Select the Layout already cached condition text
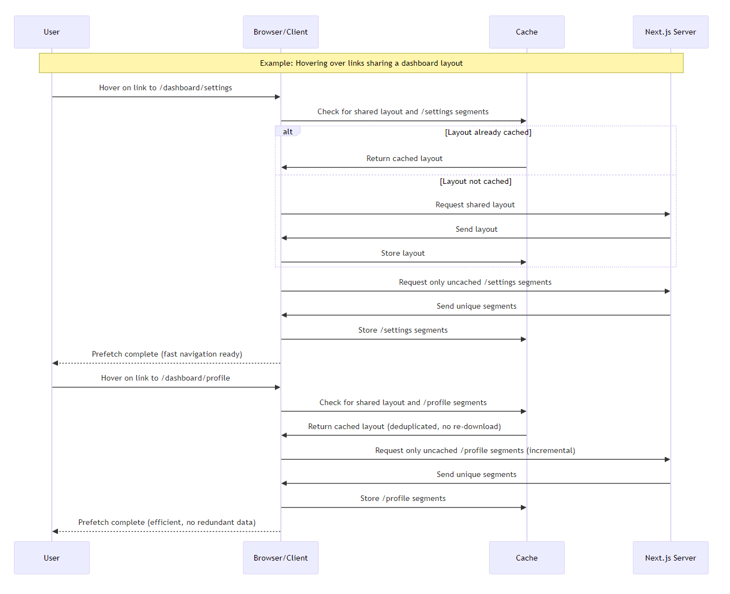 (488, 132)
